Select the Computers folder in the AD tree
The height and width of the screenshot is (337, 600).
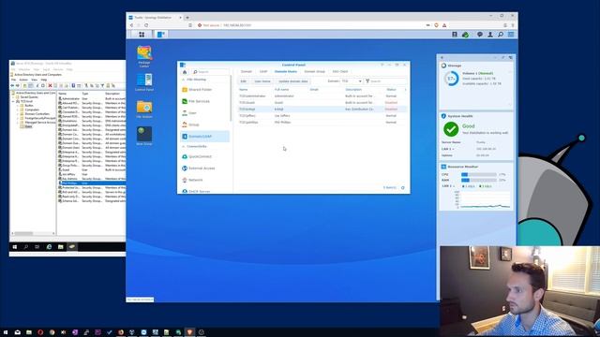point(31,110)
